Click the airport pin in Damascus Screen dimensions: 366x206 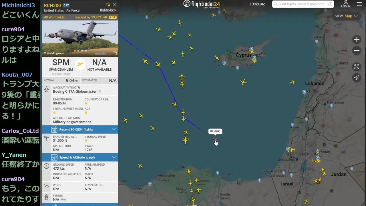click(x=331, y=105)
